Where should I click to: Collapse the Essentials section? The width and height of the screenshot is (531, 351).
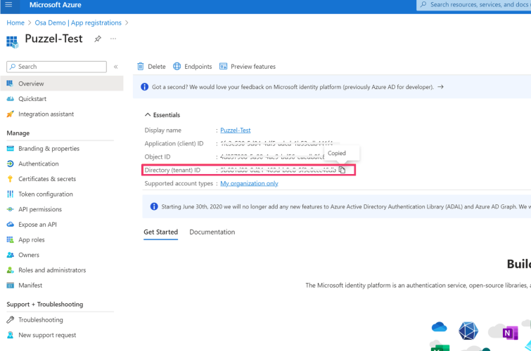tap(148, 114)
